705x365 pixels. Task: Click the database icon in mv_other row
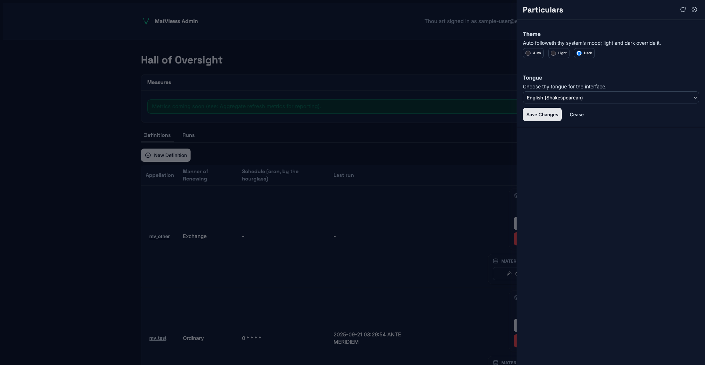(496, 261)
